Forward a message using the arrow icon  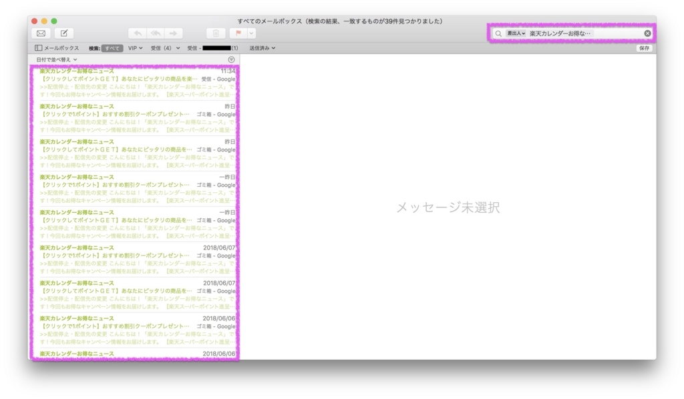click(173, 33)
